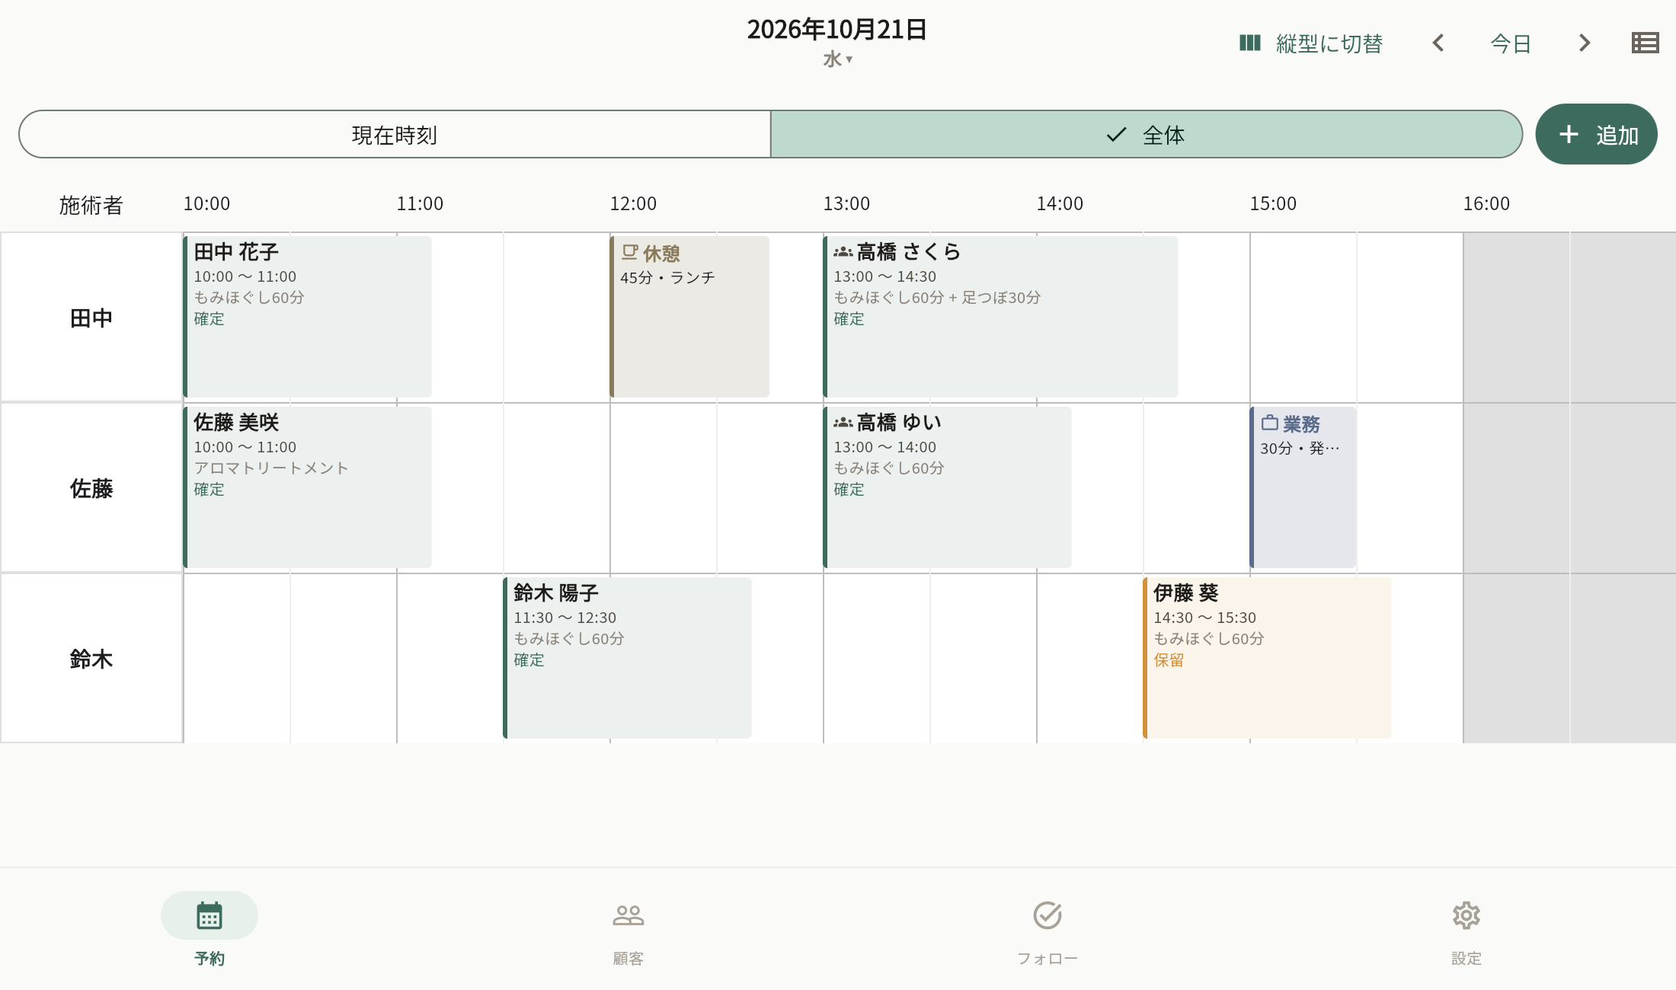Image resolution: width=1676 pixels, height=990 pixels.
Task: Click the 施術者 column header
Action: pyautogui.click(x=91, y=205)
